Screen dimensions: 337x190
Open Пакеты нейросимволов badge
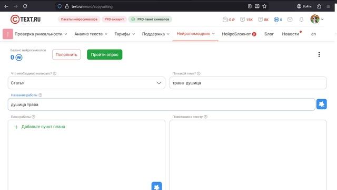[x=79, y=19]
